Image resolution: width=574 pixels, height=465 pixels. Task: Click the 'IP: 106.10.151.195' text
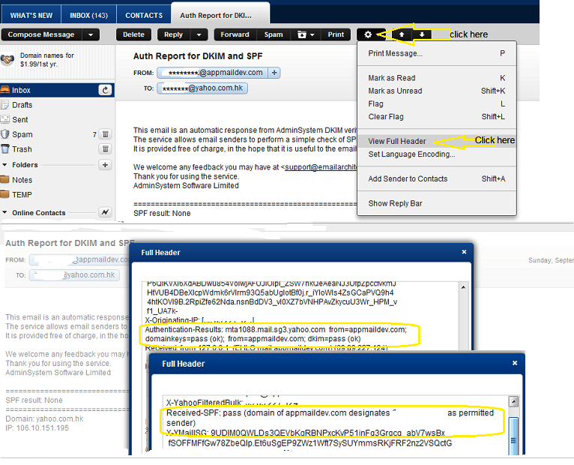pyautogui.click(x=37, y=427)
